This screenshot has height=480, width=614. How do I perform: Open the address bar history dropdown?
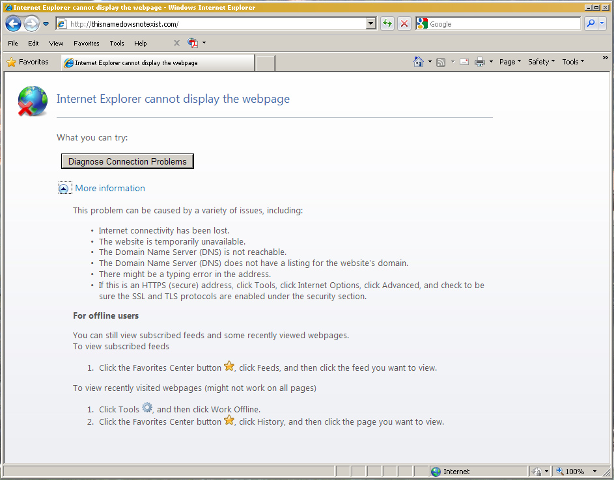pos(371,24)
